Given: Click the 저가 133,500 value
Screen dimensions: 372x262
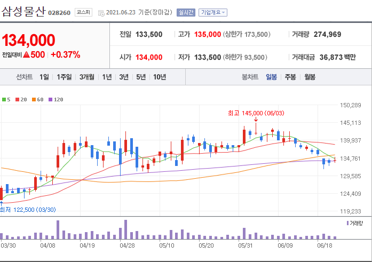Looking at the screenshot, I should coord(208,57).
